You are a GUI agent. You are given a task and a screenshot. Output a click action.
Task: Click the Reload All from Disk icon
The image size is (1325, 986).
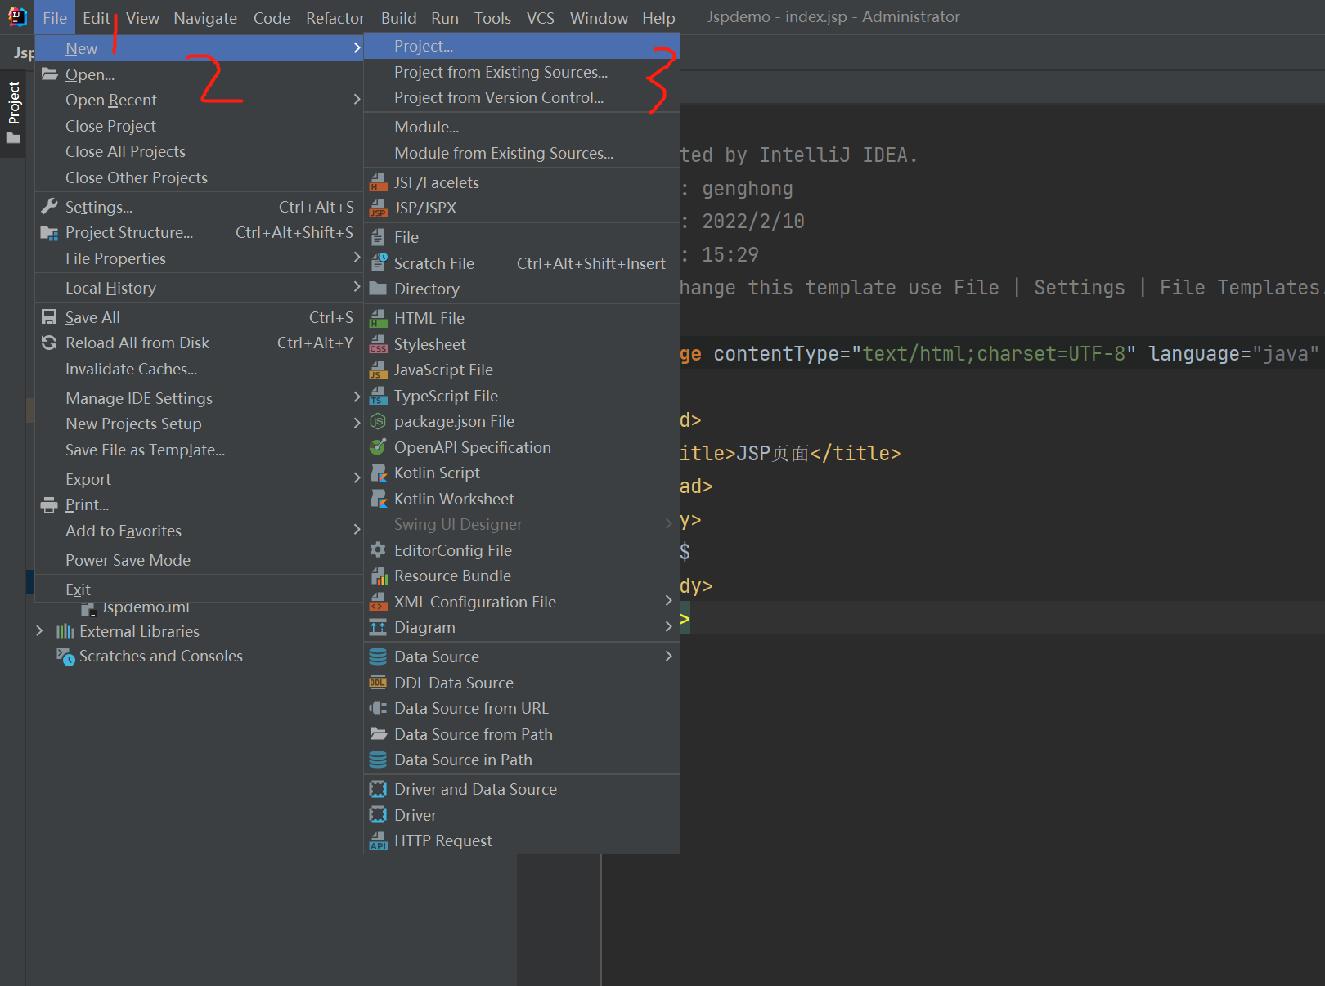pos(50,343)
